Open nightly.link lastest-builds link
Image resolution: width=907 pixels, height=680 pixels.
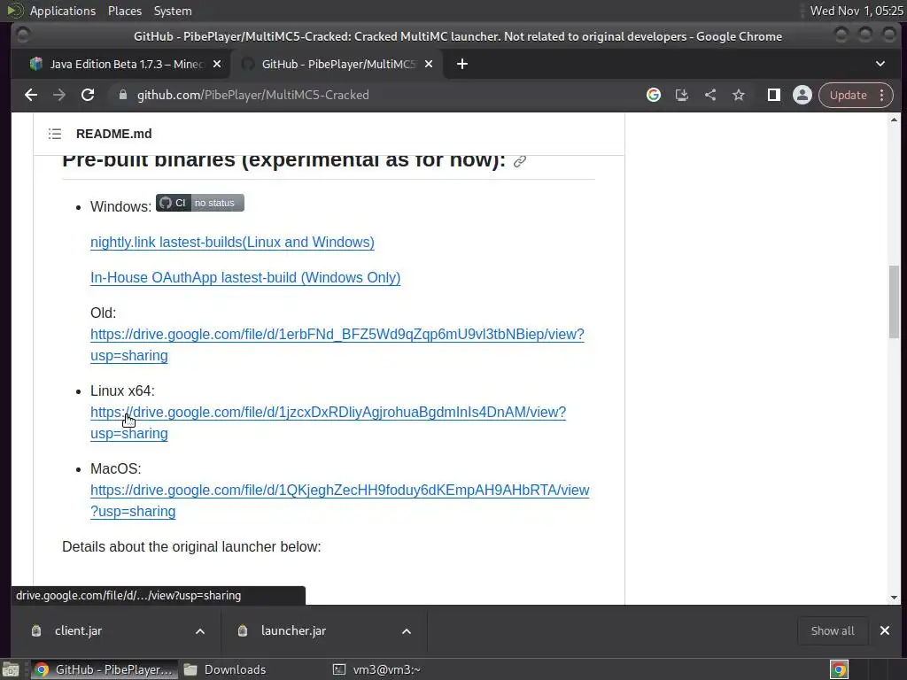click(x=232, y=242)
